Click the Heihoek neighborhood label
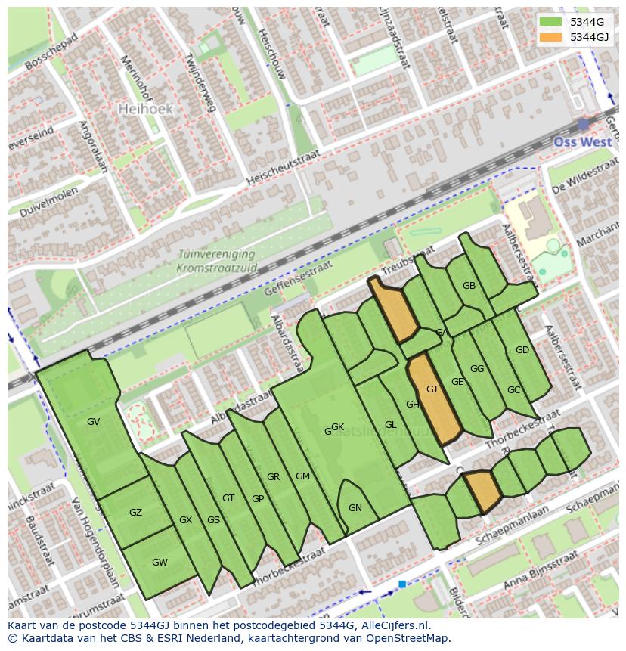This screenshot has width=626, height=651. tap(146, 109)
